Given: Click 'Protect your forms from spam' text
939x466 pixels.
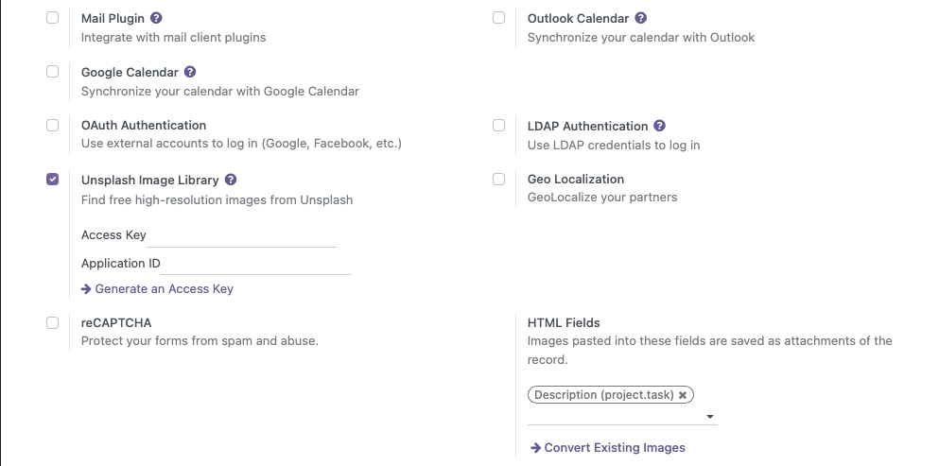Looking at the screenshot, I should pos(200,341).
